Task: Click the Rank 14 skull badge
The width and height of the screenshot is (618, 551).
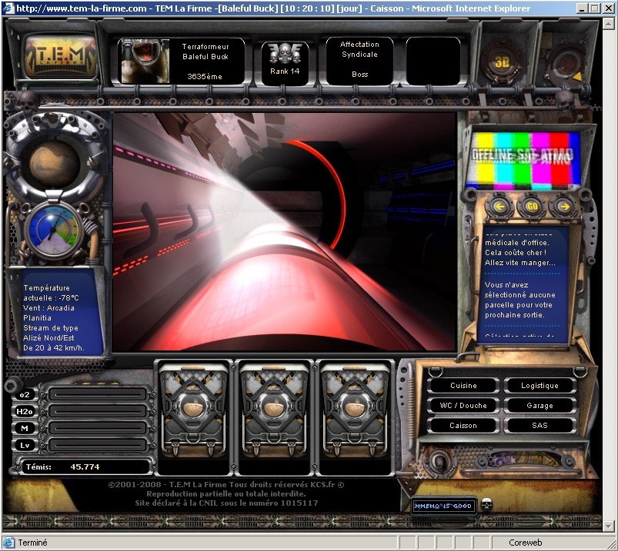Action: tap(285, 57)
